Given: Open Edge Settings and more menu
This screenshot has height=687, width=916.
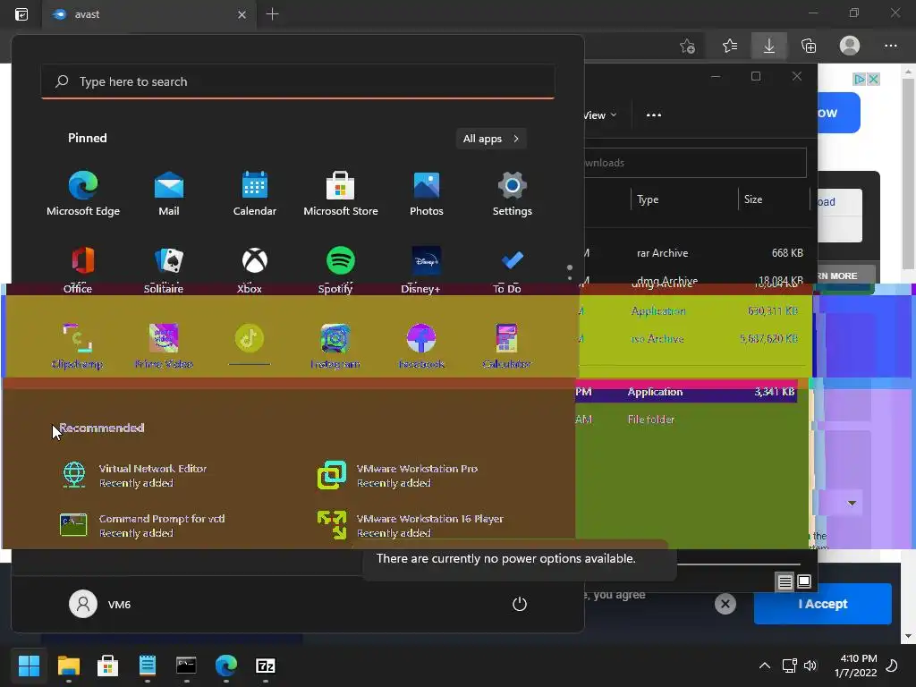Looking at the screenshot, I should point(890,46).
